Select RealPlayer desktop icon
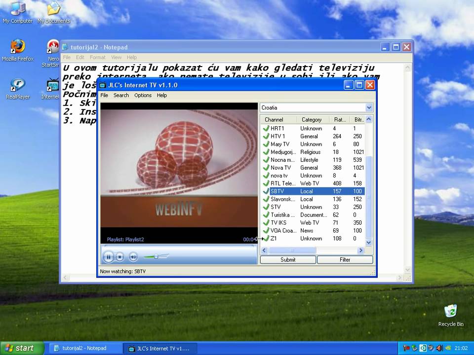The width and height of the screenshot is (474, 355). click(x=18, y=88)
